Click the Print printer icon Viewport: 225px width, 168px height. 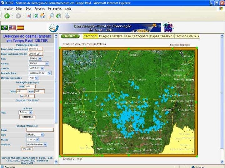(x=67, y=16)
